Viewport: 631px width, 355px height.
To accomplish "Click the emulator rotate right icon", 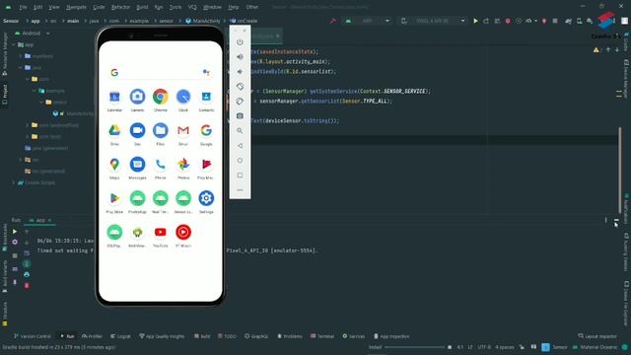I will (240, 102).
